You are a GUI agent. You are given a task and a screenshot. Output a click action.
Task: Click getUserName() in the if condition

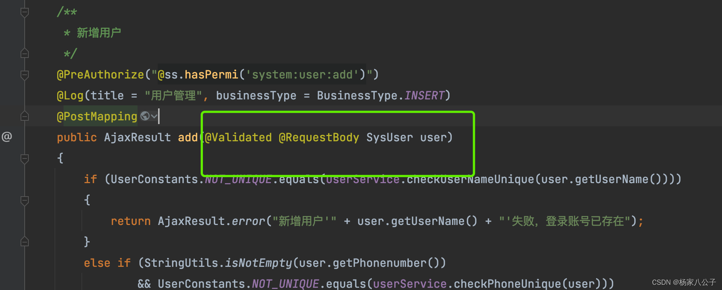618,179
